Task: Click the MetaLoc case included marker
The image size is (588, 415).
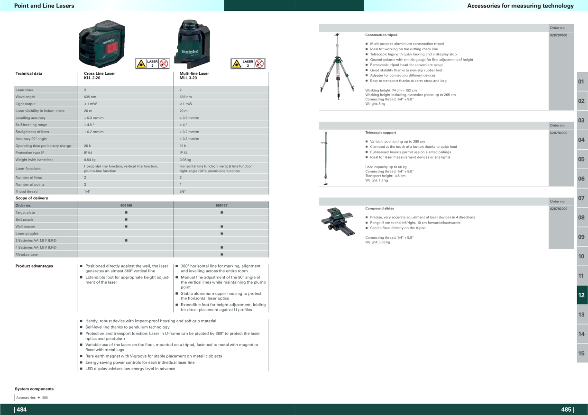Action: 221,254
